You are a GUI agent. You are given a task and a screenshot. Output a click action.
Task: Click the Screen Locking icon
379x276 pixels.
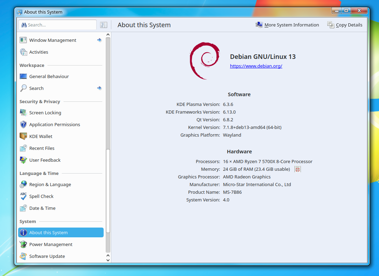(x=23, y=113)
